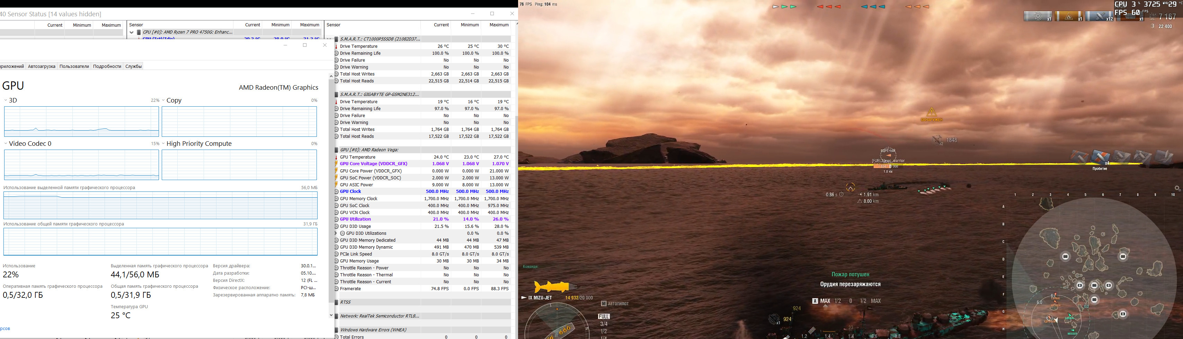The image size is (1183, 339).
Task: Click the 'Ping: 104 ms' readout in the game
Action: 546,5
